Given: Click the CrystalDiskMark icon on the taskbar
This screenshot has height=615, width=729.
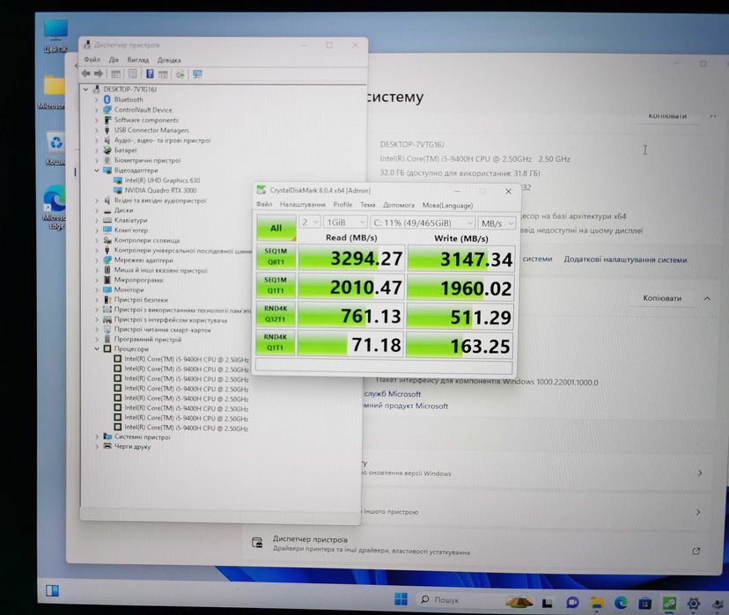Looking at the screenshot, I should (669, 604).
